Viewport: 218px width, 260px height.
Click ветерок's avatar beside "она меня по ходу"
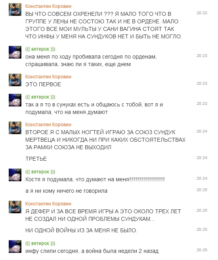tap(15, 52)
